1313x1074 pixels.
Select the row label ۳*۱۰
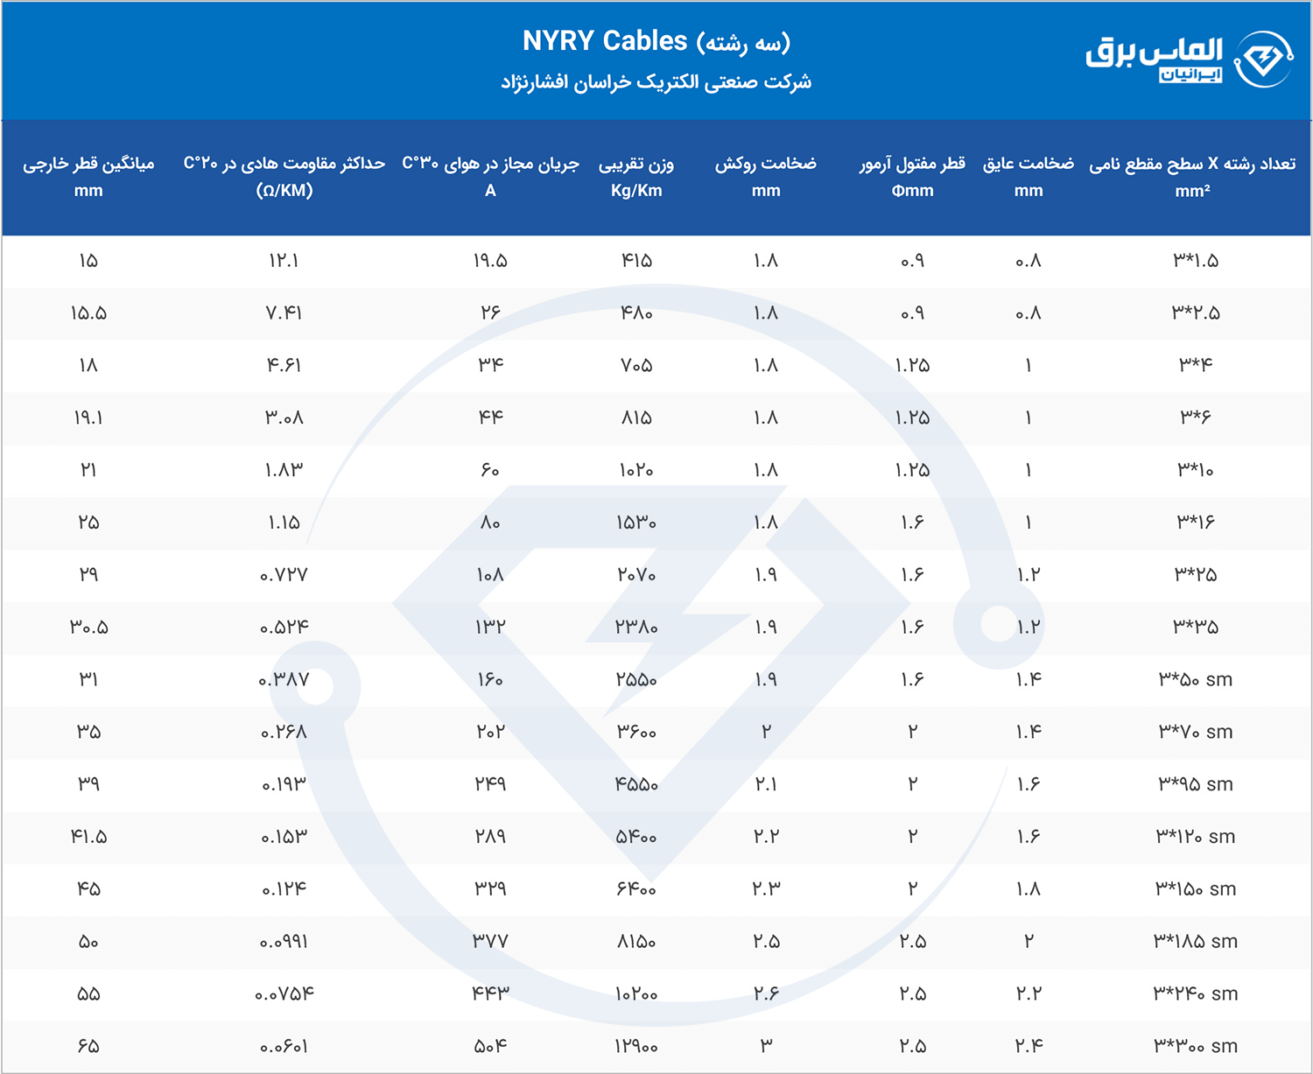pos(1196,470)
